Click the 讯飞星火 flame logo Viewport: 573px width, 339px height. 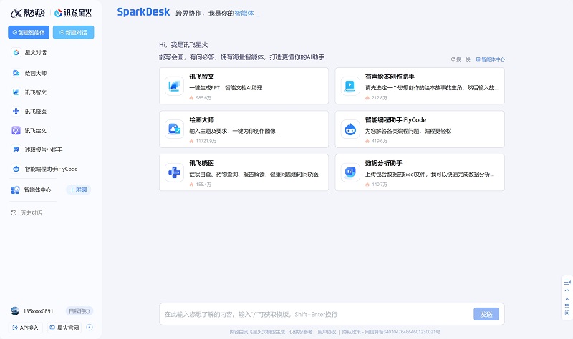(73, 13)
